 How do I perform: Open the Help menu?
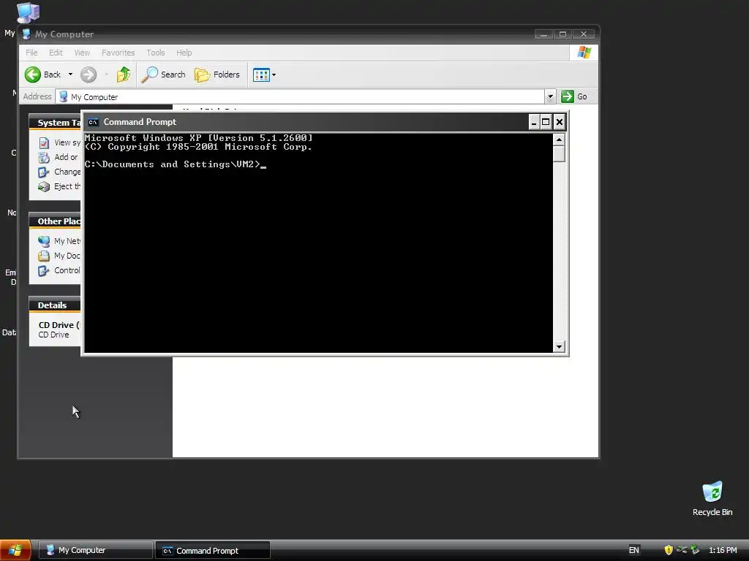[184, 53]
